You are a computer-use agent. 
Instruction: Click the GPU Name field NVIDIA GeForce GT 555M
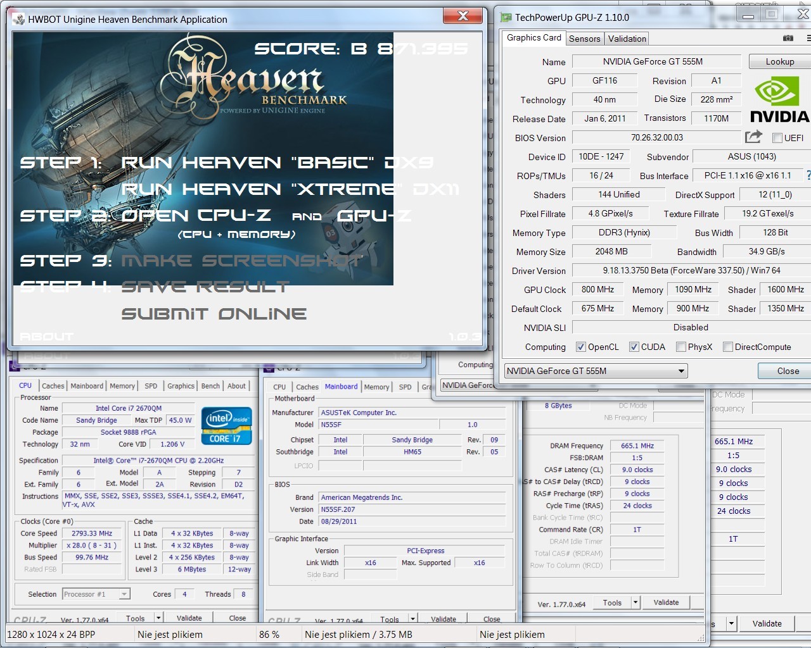coord(656,61)
